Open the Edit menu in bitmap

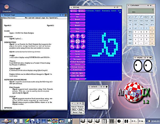point(82,11)
